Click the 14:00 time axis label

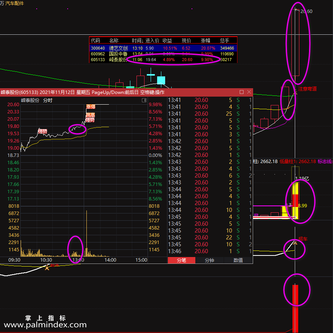[110, 260]
